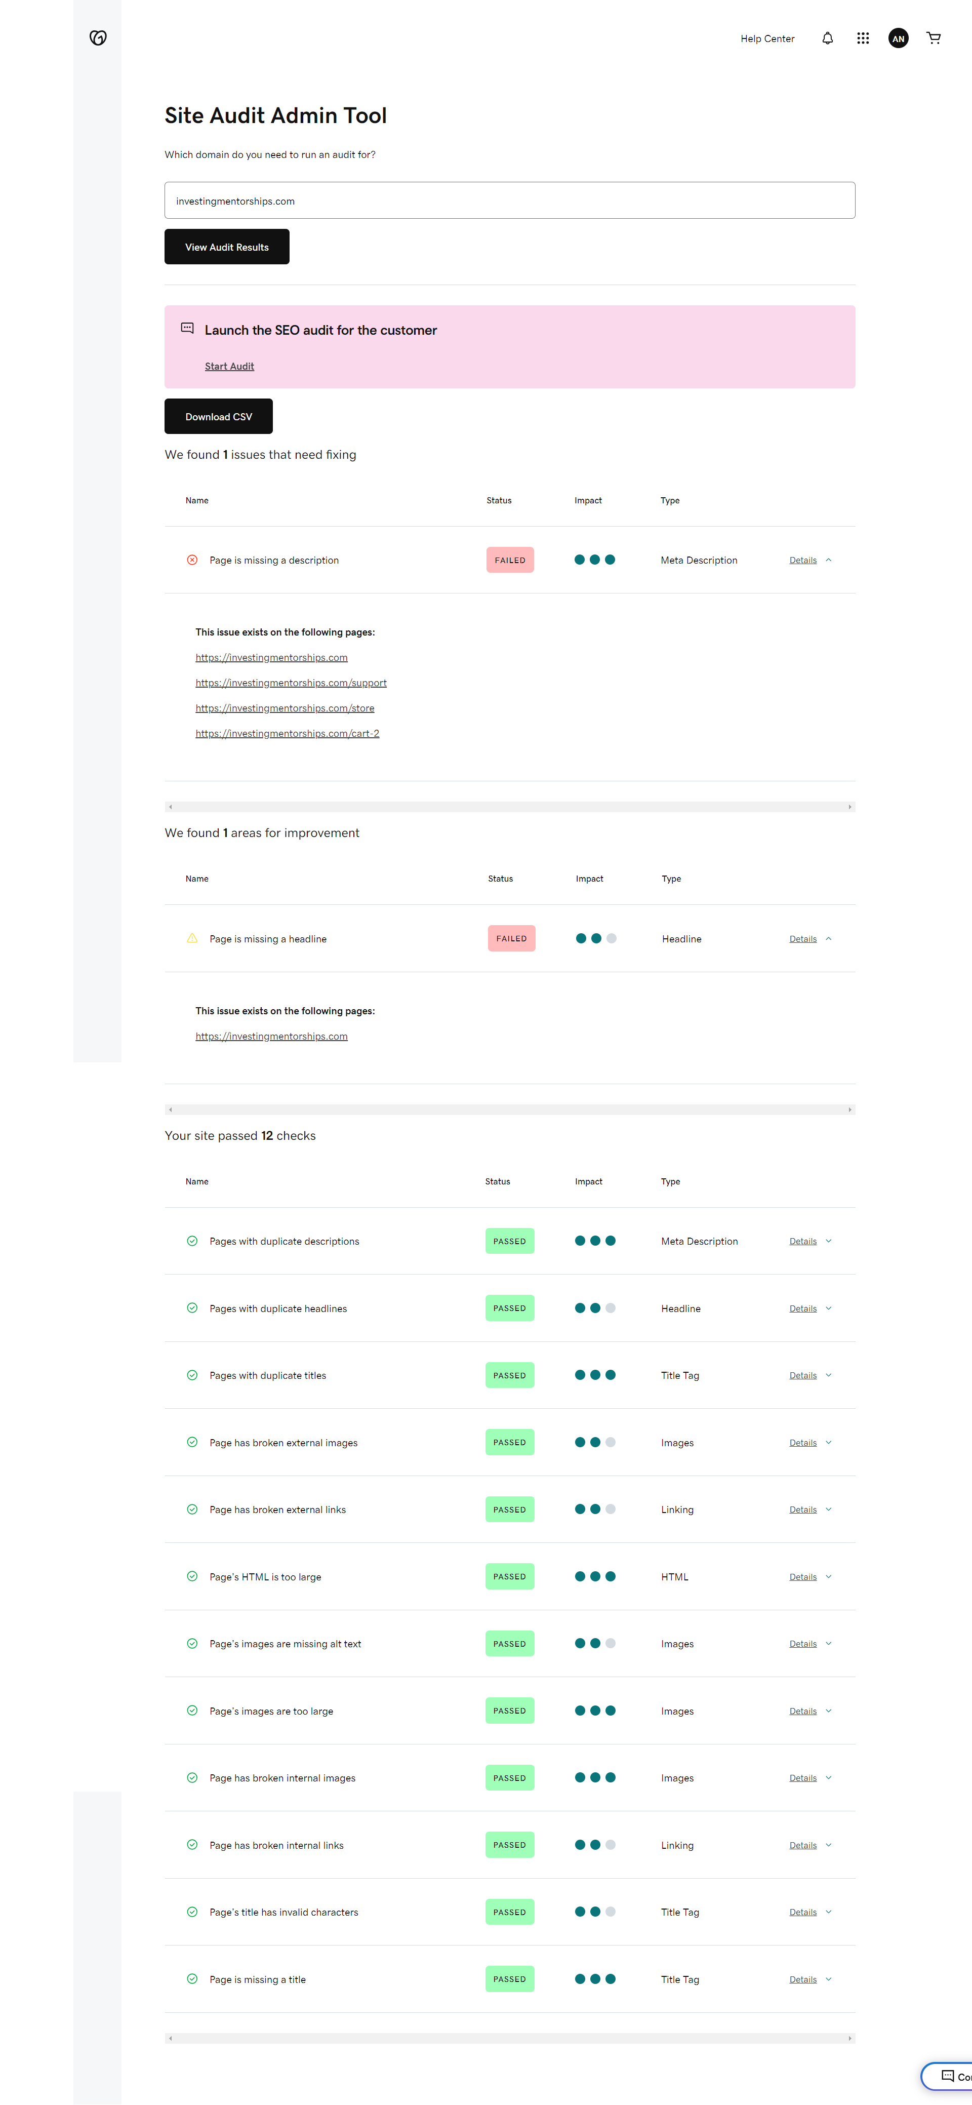
Task: Click the Download CSV button
Action: pos(218,417)
